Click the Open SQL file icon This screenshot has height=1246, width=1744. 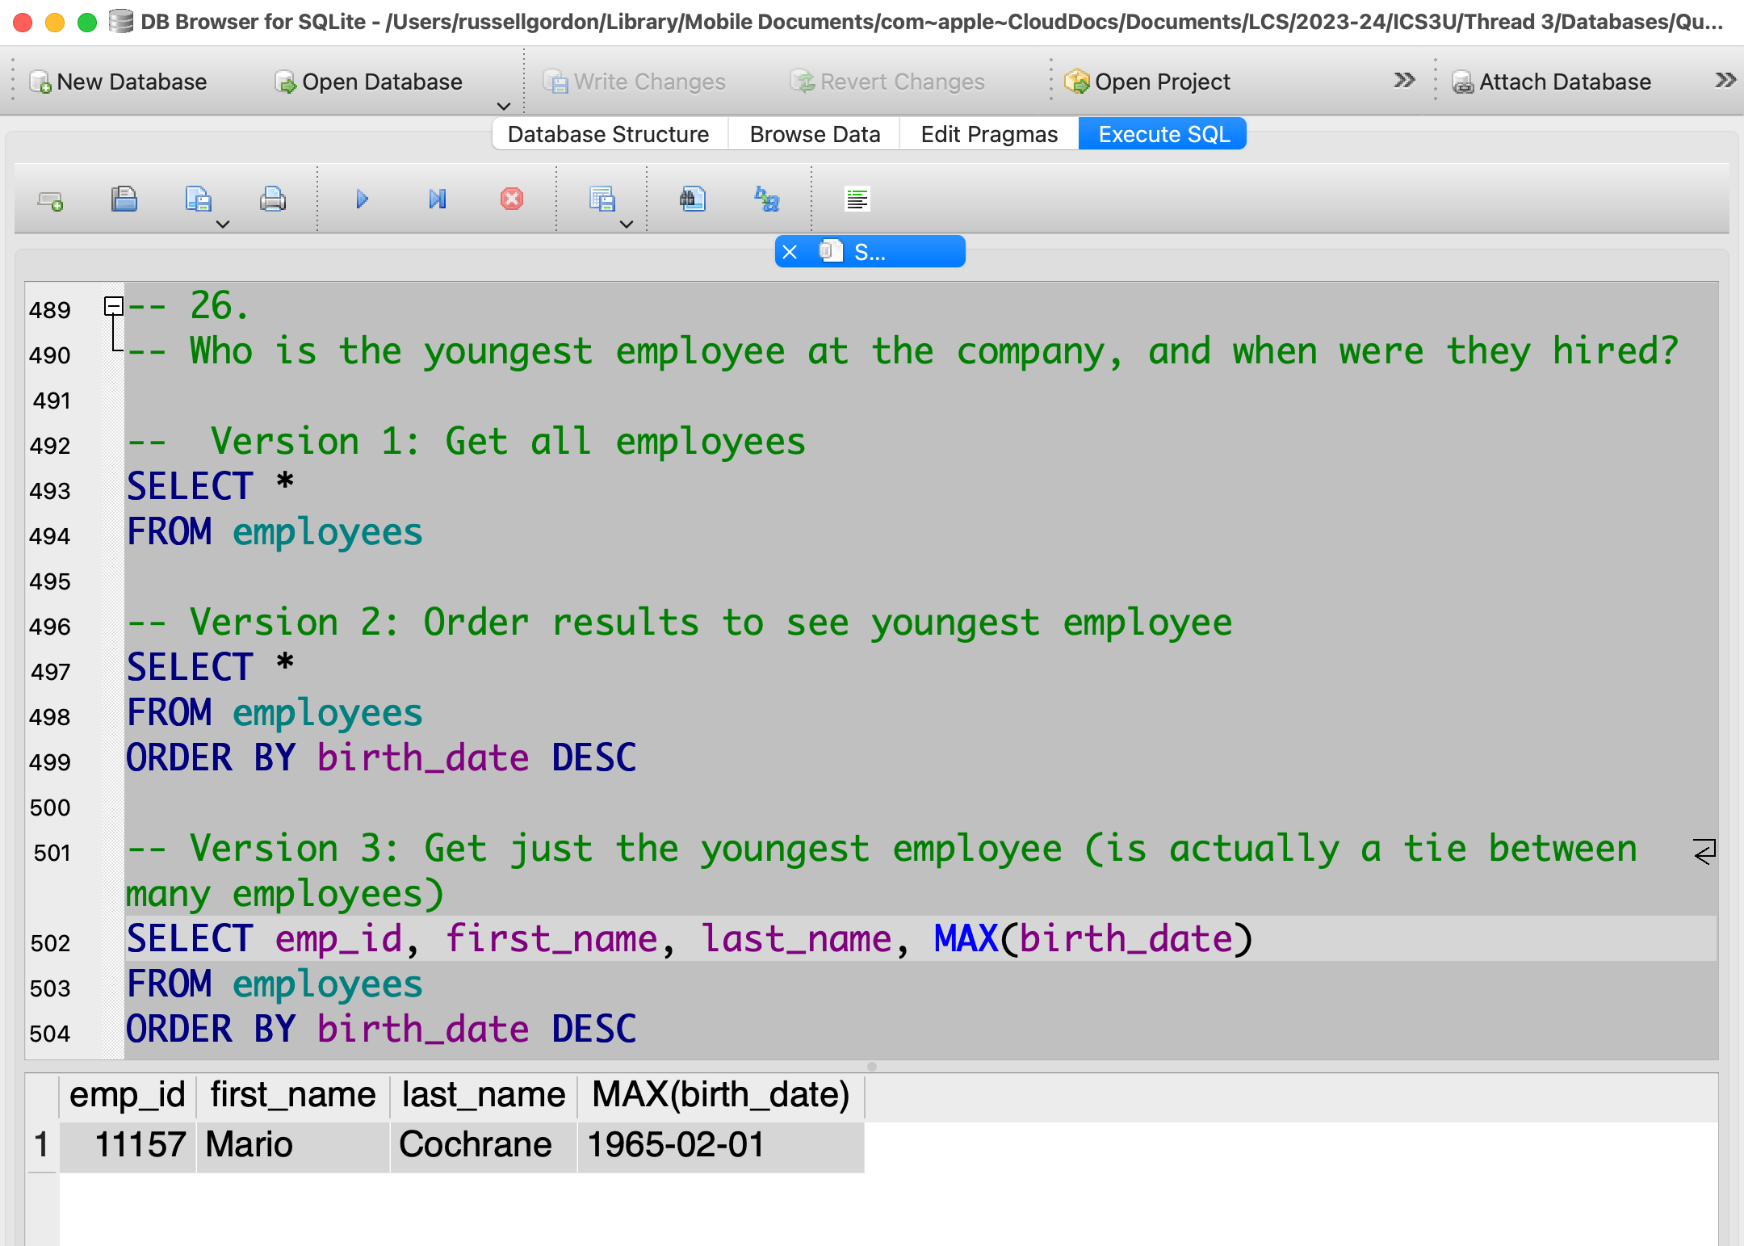click(x=124, y=199)
